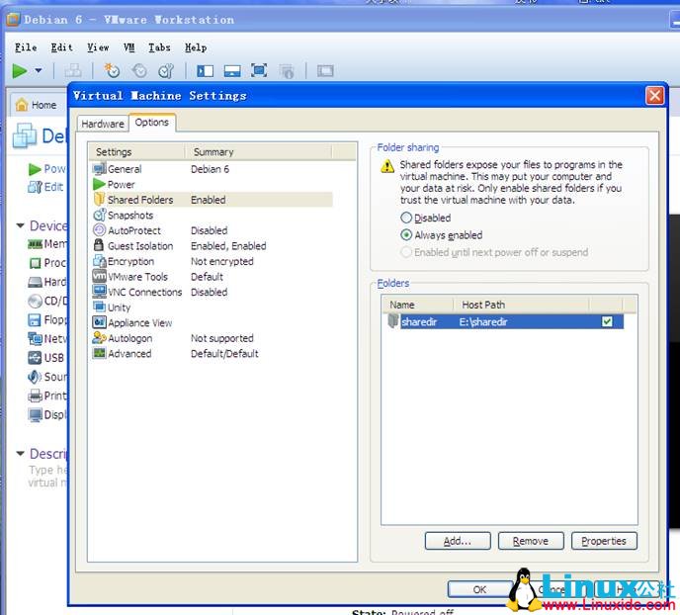680x615 pixels.
Task: Click the thumbnail bar toolbar icon
Action: tap(232, 71)
